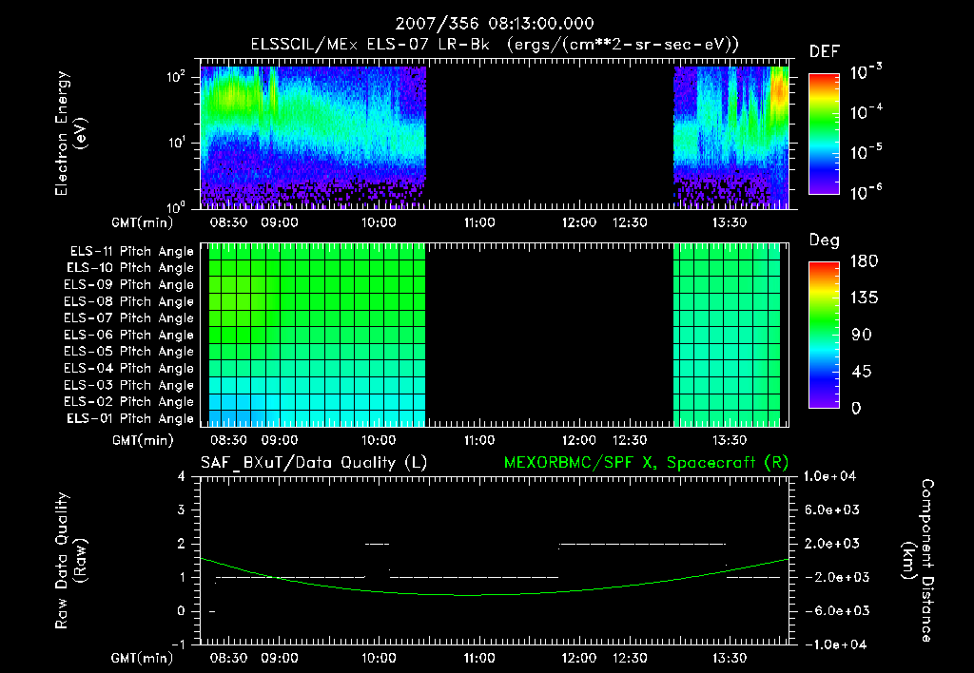
Task: Click the 45 value on Deg scale
Action: (x=864, y=372)
